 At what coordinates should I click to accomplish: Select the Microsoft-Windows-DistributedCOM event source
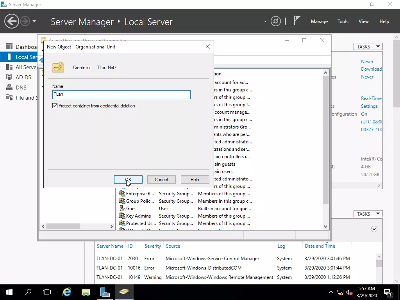(x=203, y=268)
